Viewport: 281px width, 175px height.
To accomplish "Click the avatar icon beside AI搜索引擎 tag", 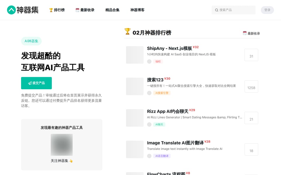I will (149, 93).
